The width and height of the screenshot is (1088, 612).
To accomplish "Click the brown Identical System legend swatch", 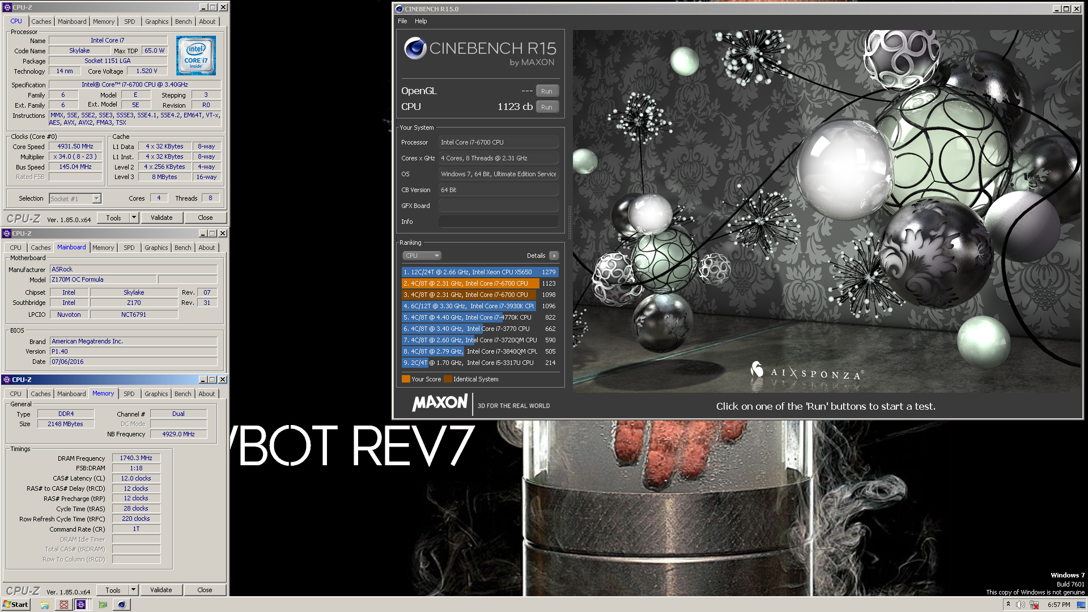I will tap(448, 379).
